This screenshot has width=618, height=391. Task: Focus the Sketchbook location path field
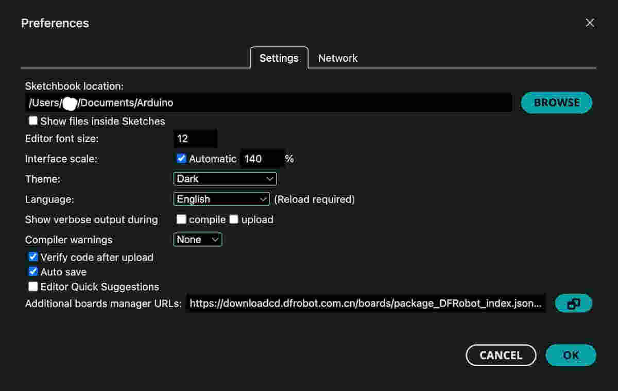pos(268,103)
